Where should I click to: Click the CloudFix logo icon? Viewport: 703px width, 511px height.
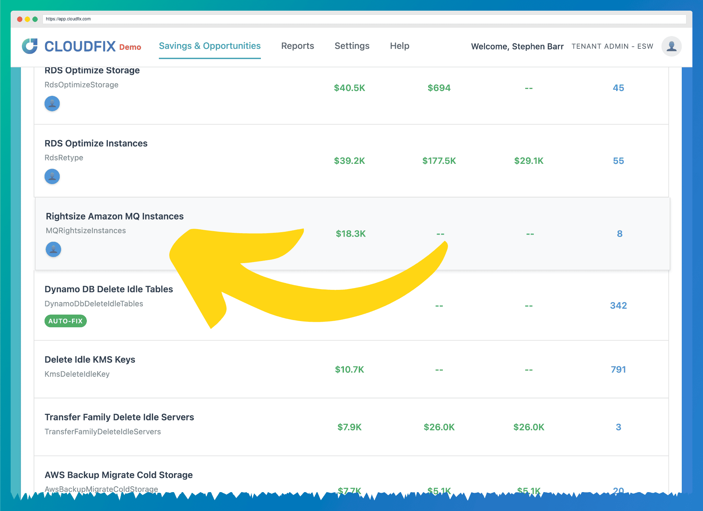31,45
